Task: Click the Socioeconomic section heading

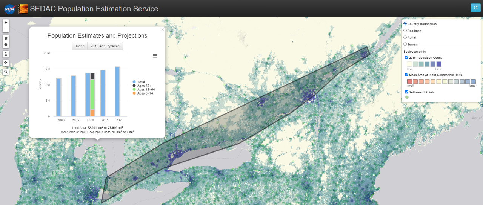Action: coord(414,51)
